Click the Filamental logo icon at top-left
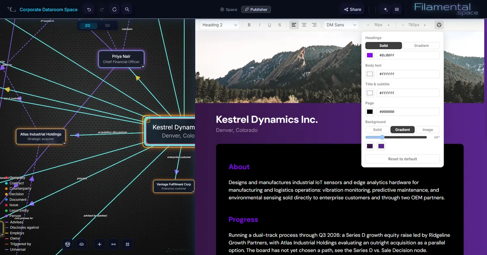This screenshot has height=255, width=487. [12, 9]
